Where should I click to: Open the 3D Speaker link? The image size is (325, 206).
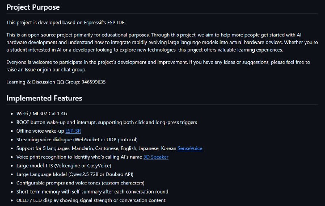pos(156,157)
